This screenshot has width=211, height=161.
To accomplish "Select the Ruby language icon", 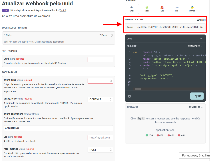I will [162, 9].
